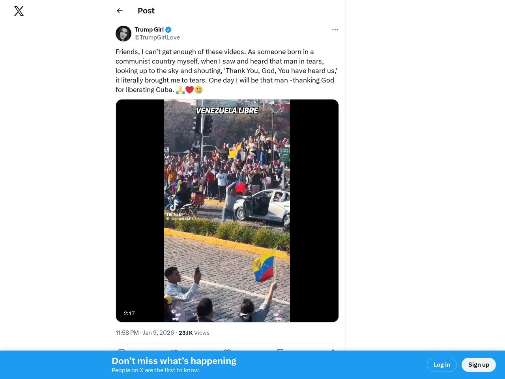The height and width of the screenshot is (379, 505).
Task: Open the three-dot more options menu
Action: click(x=335, y=30)
